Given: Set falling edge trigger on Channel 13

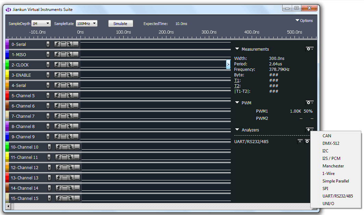Looking at the screenshot, I should pyautogui.click(x=71, y=178).
